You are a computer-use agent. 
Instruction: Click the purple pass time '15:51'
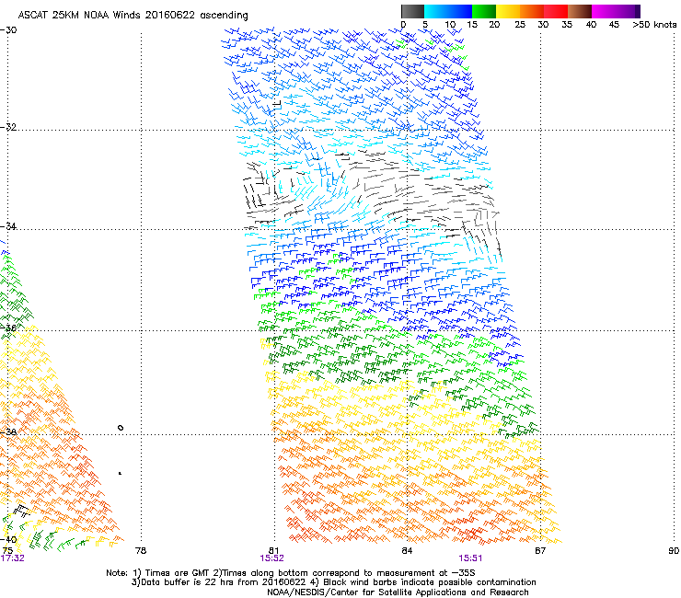(x=470, y=558)
